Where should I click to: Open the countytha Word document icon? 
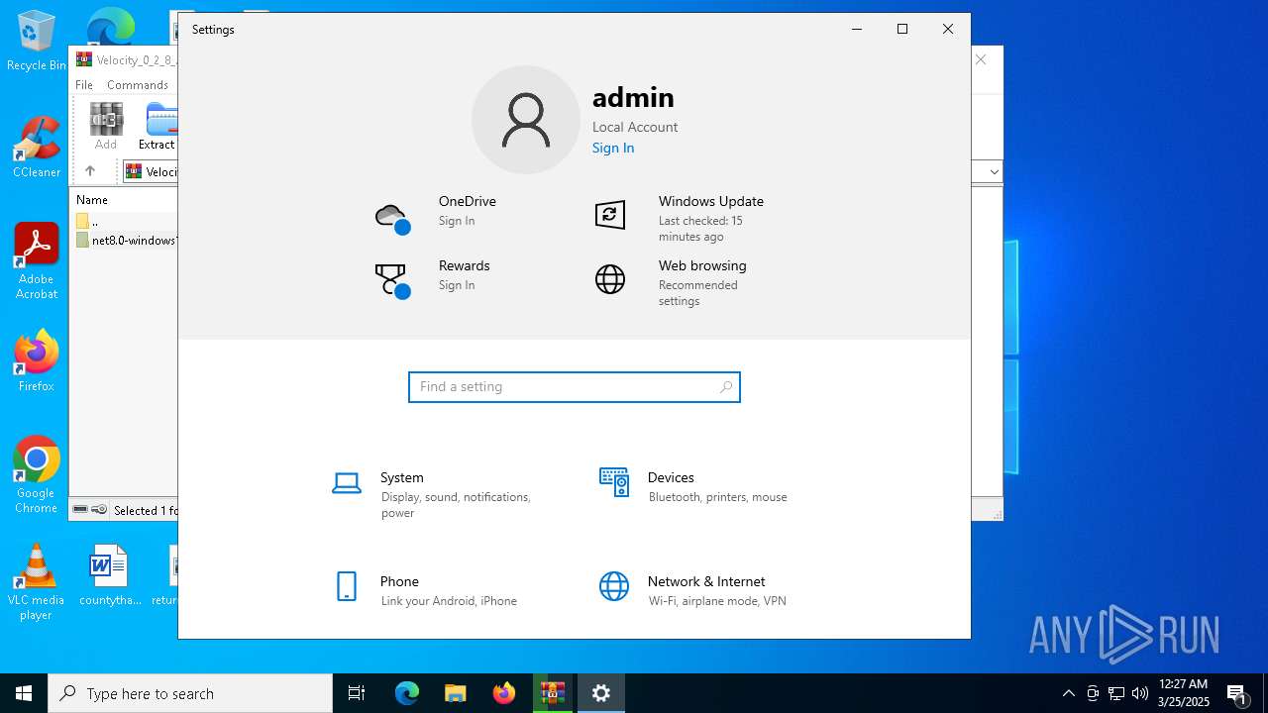click(110, 575)
